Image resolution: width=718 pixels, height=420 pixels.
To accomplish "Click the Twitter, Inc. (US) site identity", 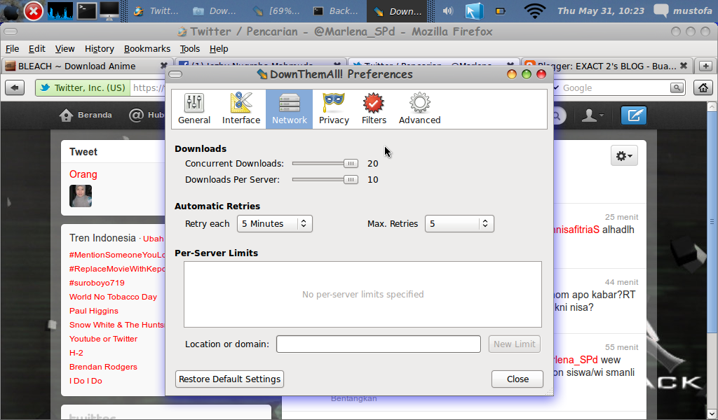I will pos(83,87).
